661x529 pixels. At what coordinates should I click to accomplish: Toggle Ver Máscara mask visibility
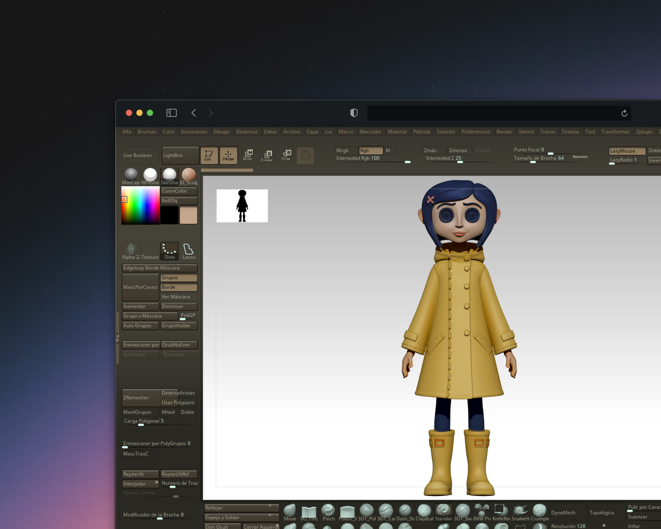point(179,297)
